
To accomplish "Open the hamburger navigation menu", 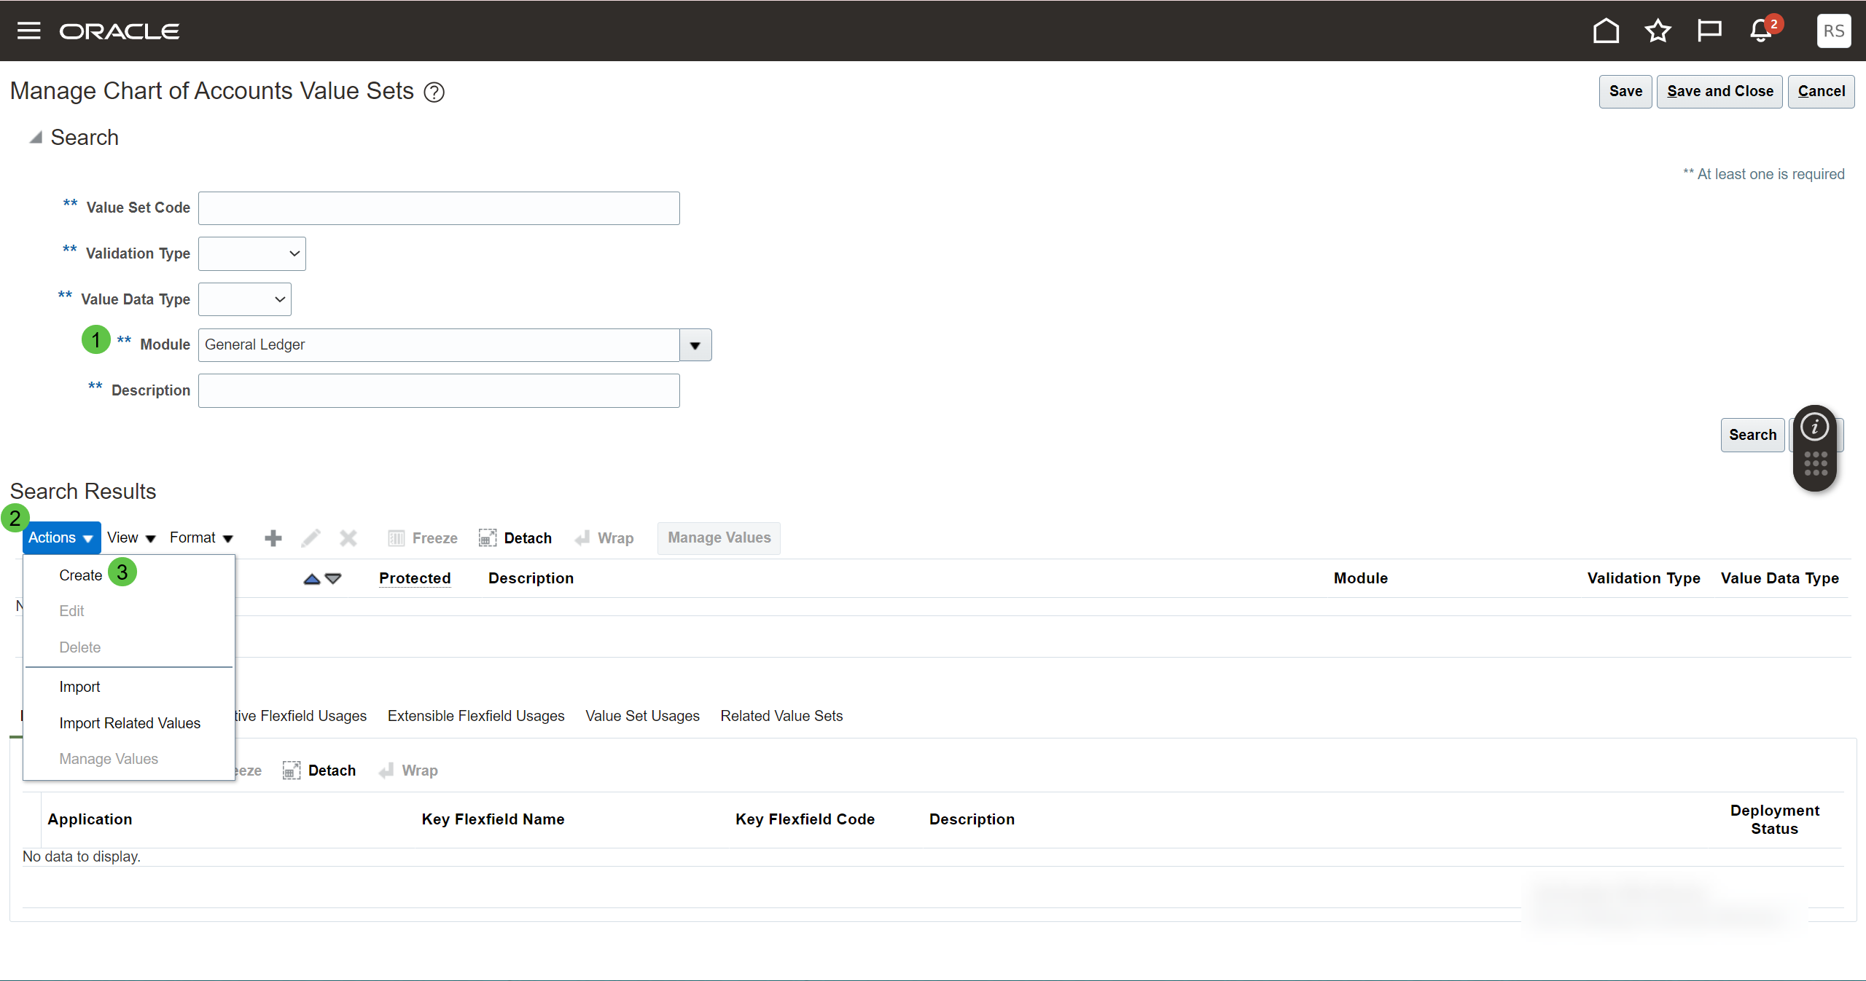I will [x=28, y=31].
